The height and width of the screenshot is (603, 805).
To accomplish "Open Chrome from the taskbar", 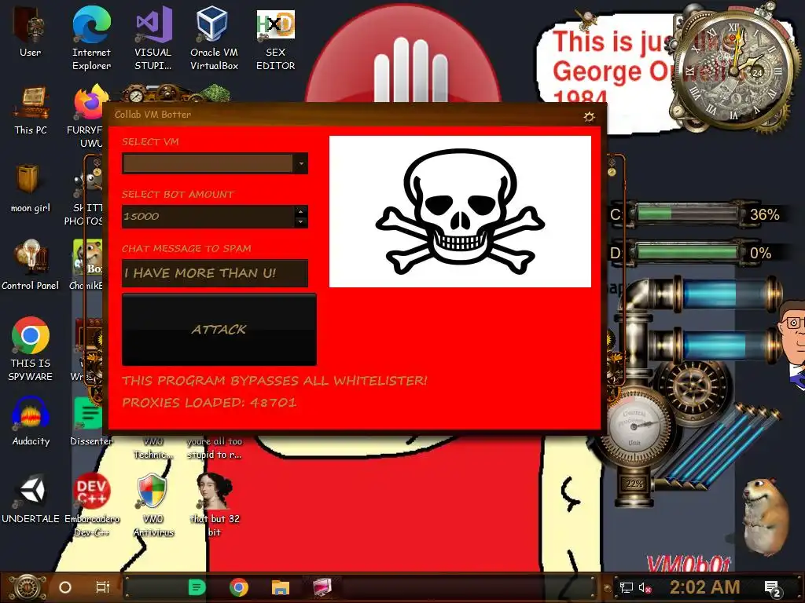I will (239, 587).
